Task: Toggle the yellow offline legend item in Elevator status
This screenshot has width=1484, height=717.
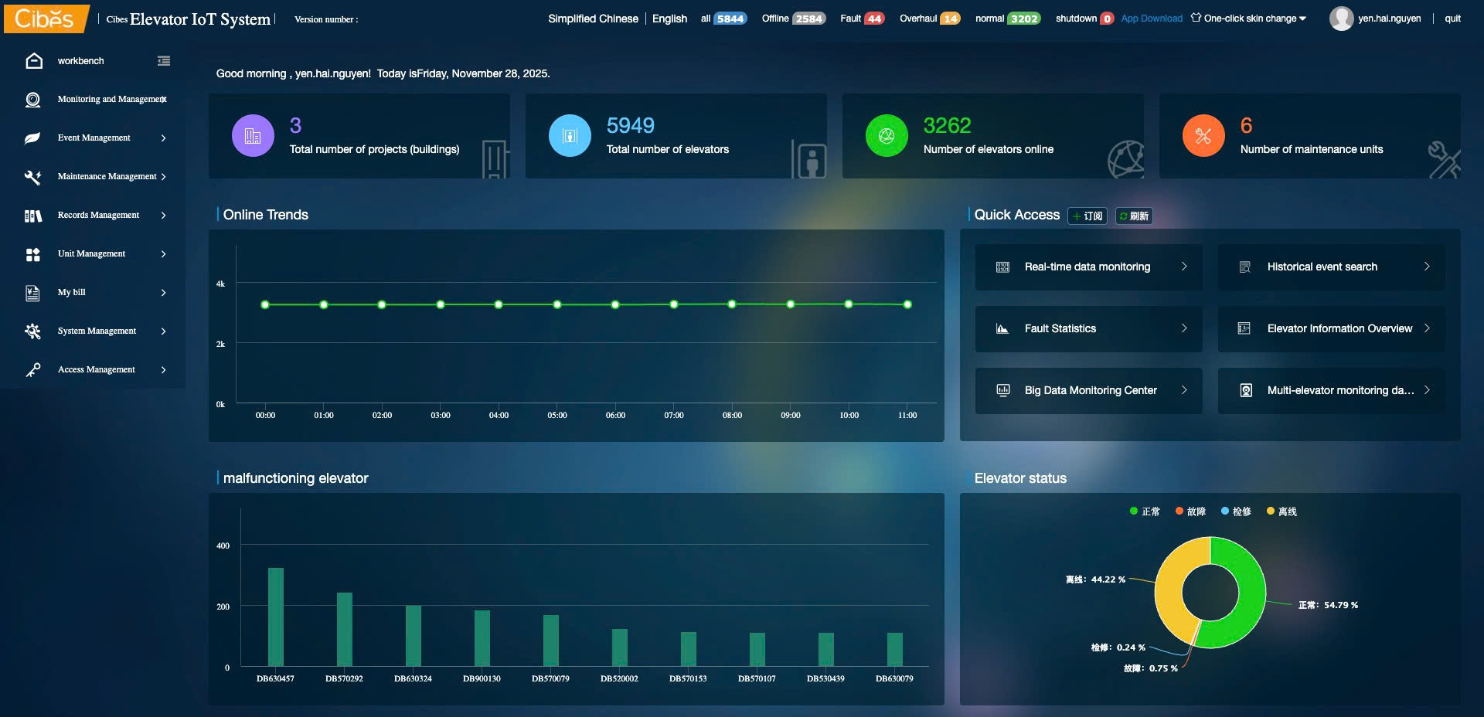Action: tap(1281, 511)
